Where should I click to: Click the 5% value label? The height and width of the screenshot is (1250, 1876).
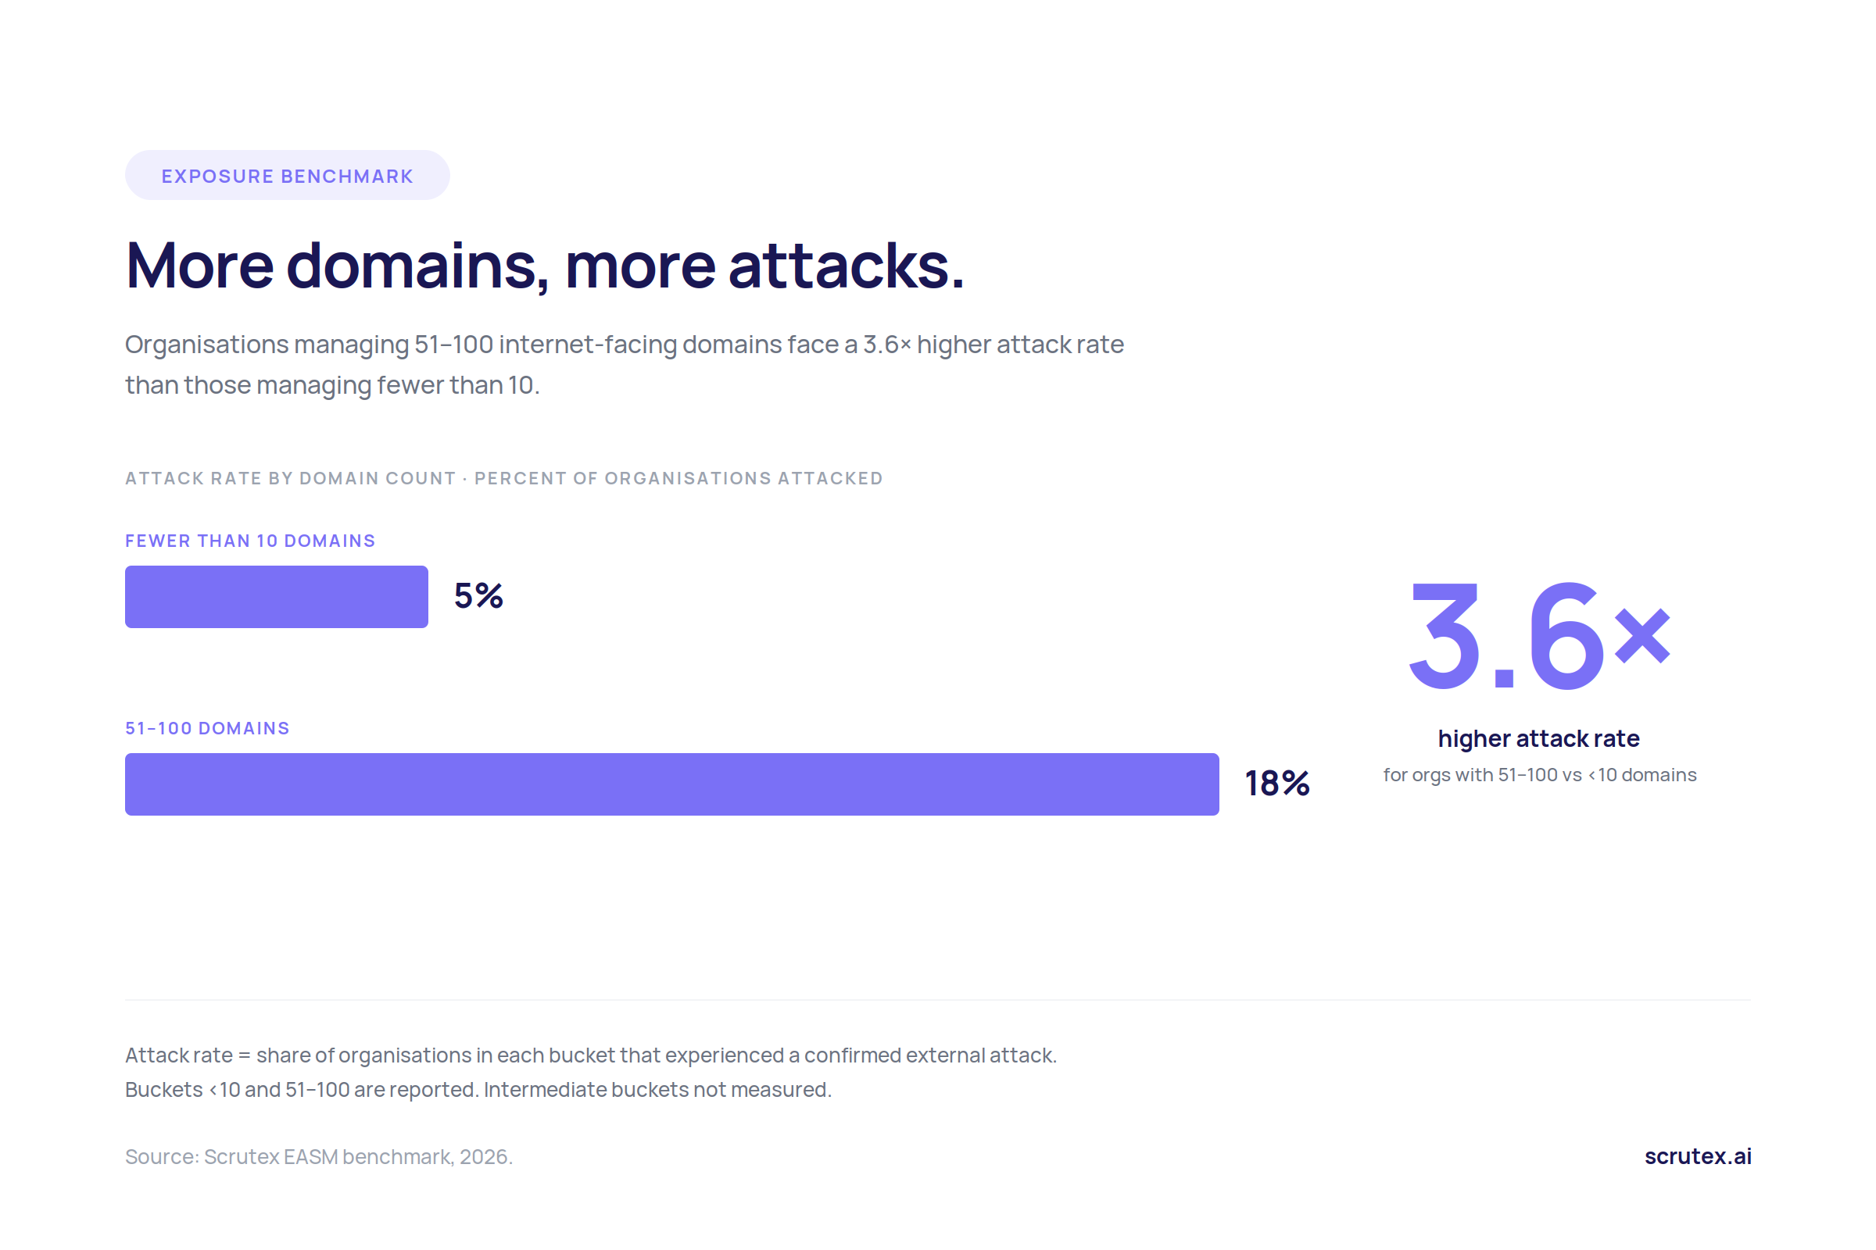point(478,596)
